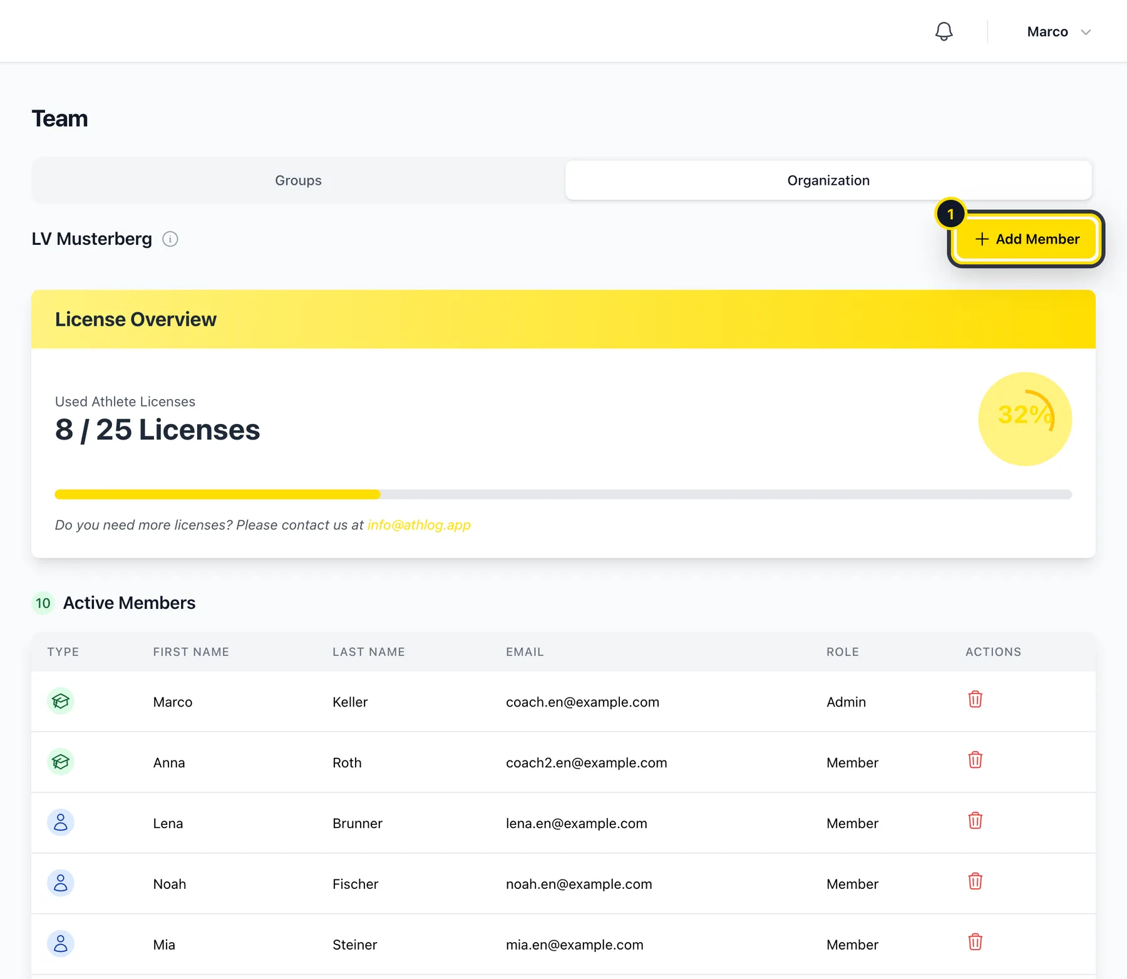1127x979 pixels.
Task: Click first name Anna
Action: point(169,763)
